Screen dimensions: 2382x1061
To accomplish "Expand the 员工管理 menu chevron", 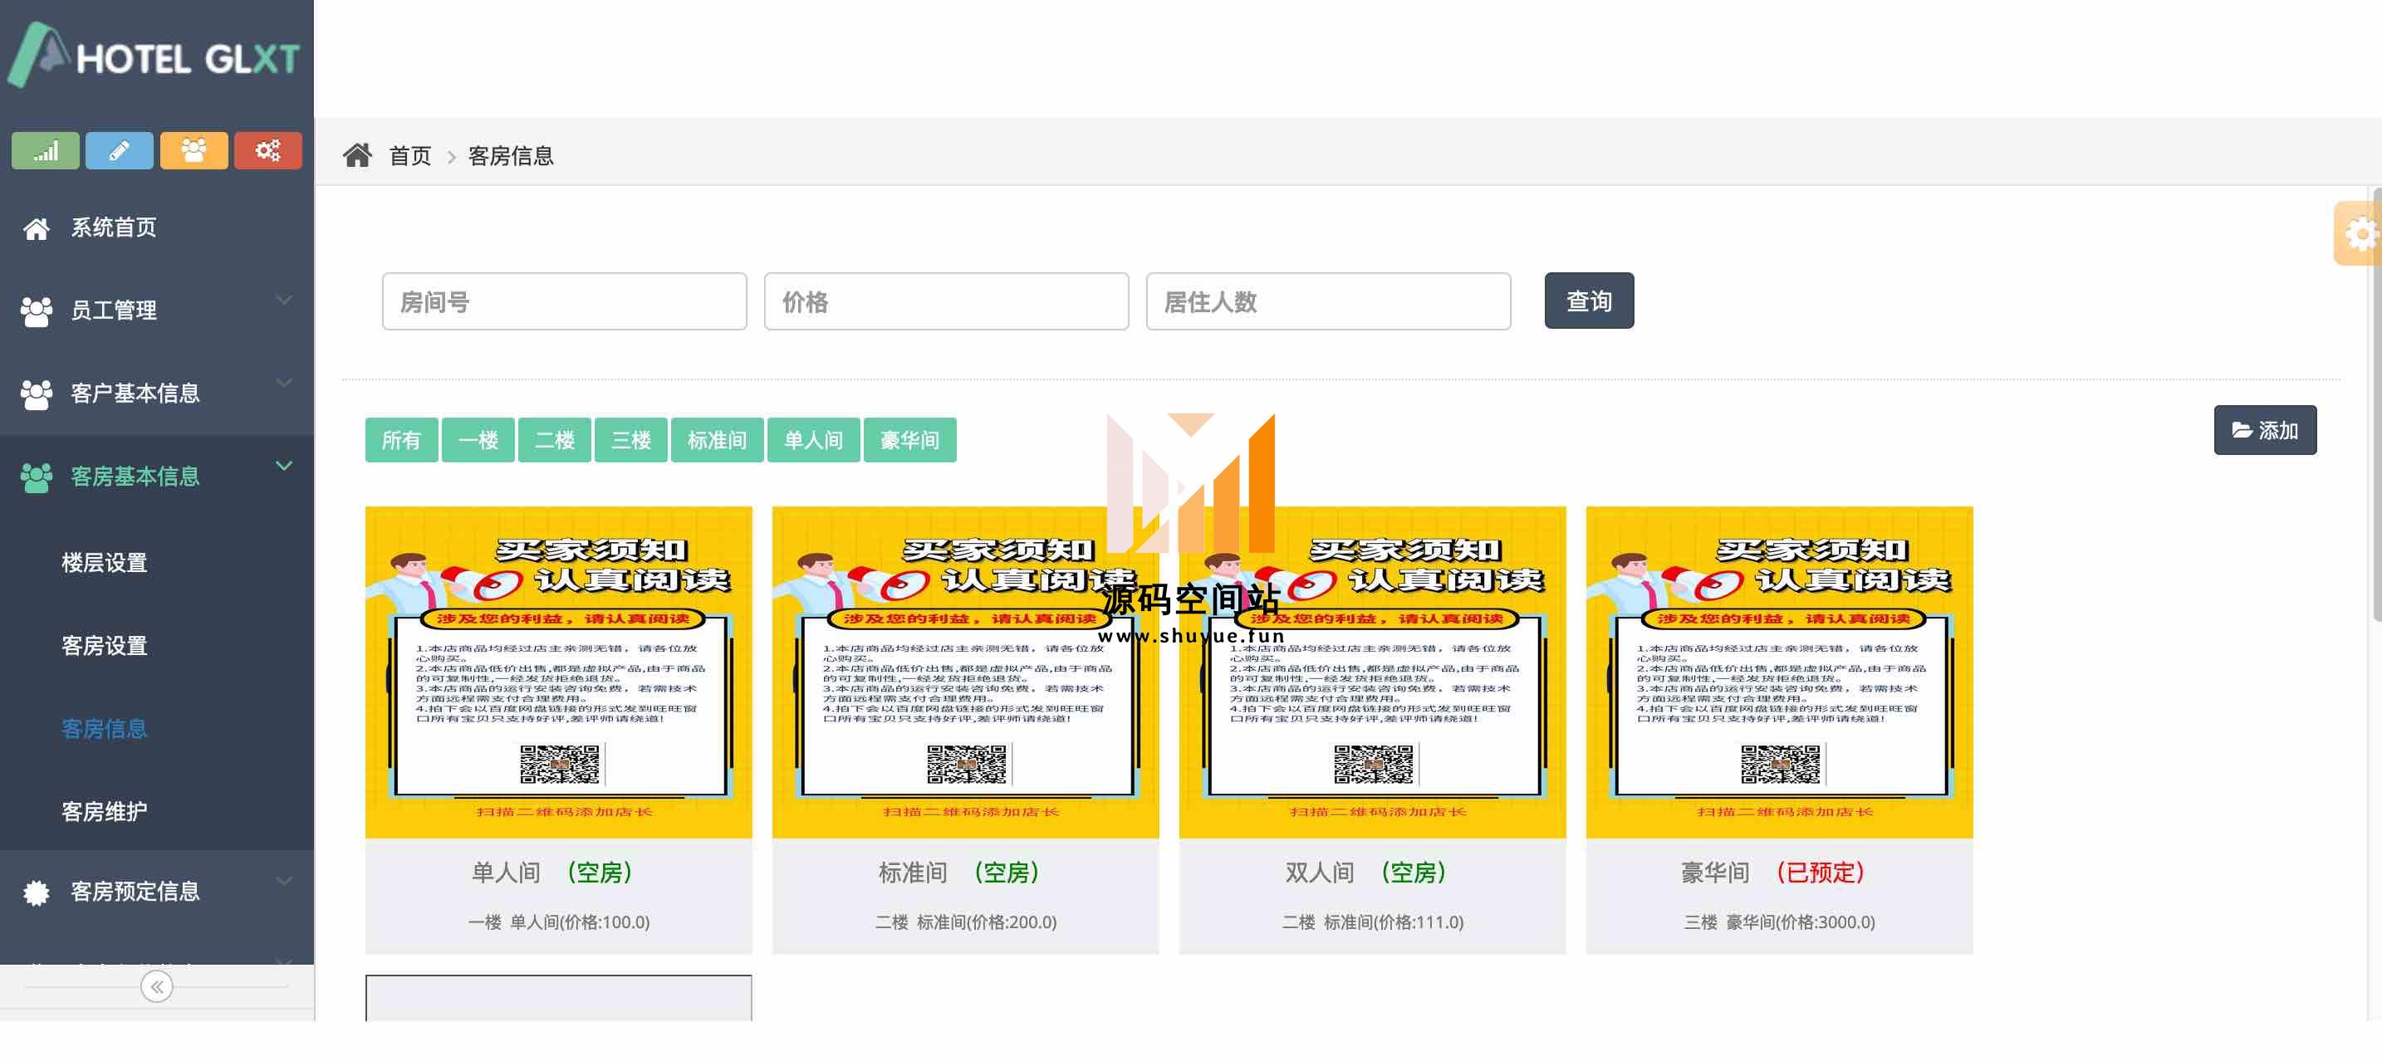I will coord(284,300).
